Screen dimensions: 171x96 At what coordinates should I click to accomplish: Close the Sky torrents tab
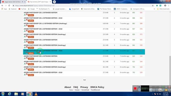tap(50, 2)
